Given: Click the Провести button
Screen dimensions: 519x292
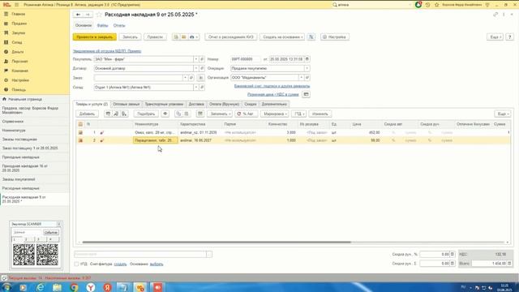Looking at the screenshot, I should 155,37.
